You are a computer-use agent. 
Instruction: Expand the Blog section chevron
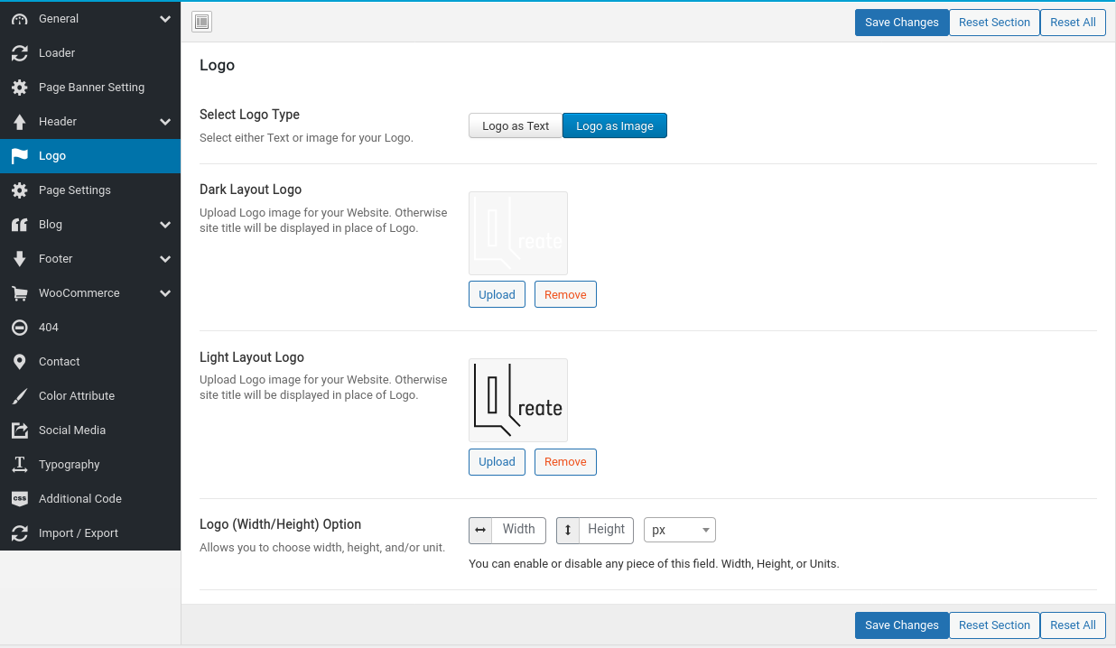[x=165, y=225]
